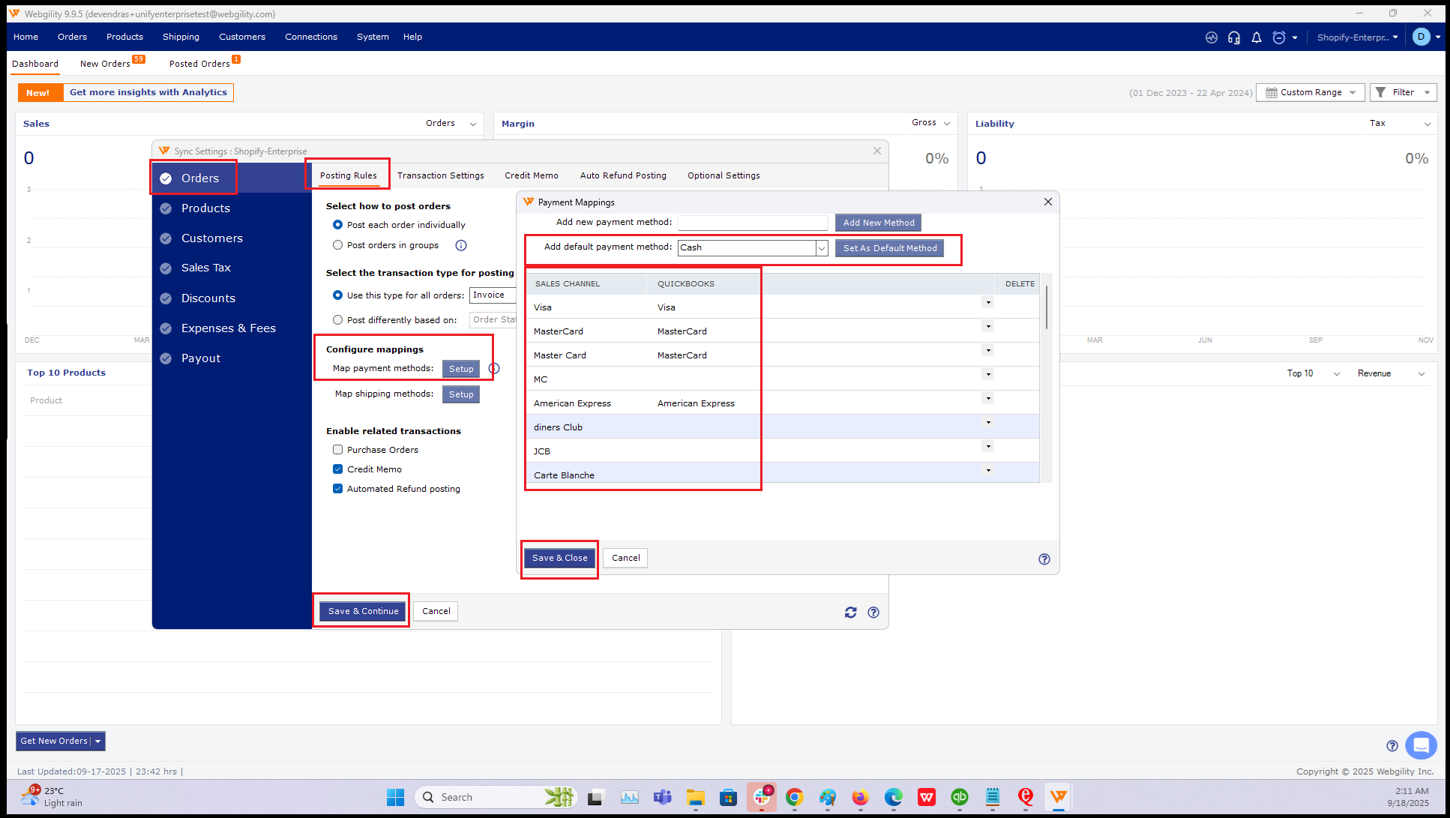
Task: Open the Optional Settings tab
Action: tap(724, 175)
